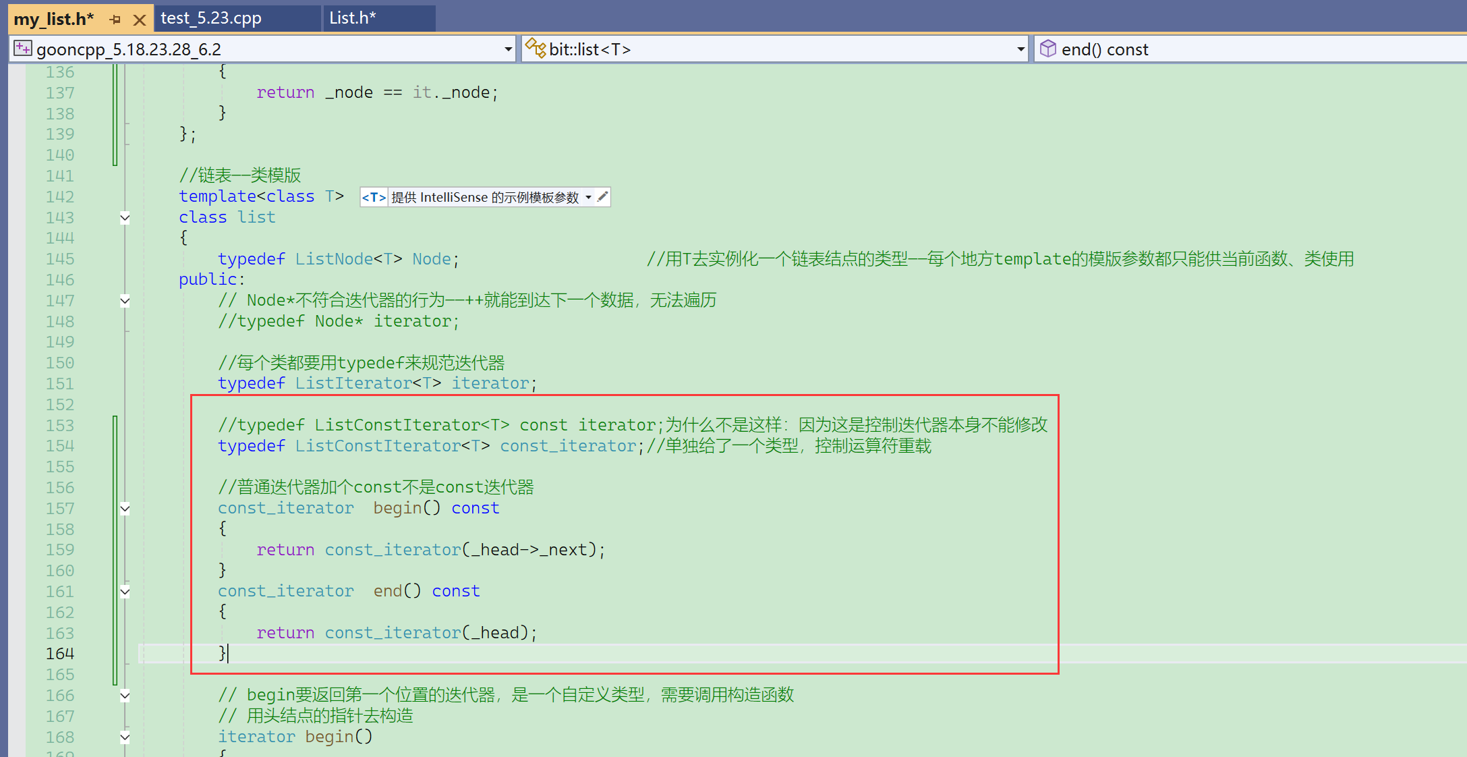The image size is (1467, 757).
Task: Click the IntelliSense sample template arguments label
Action: click(484, 197)
